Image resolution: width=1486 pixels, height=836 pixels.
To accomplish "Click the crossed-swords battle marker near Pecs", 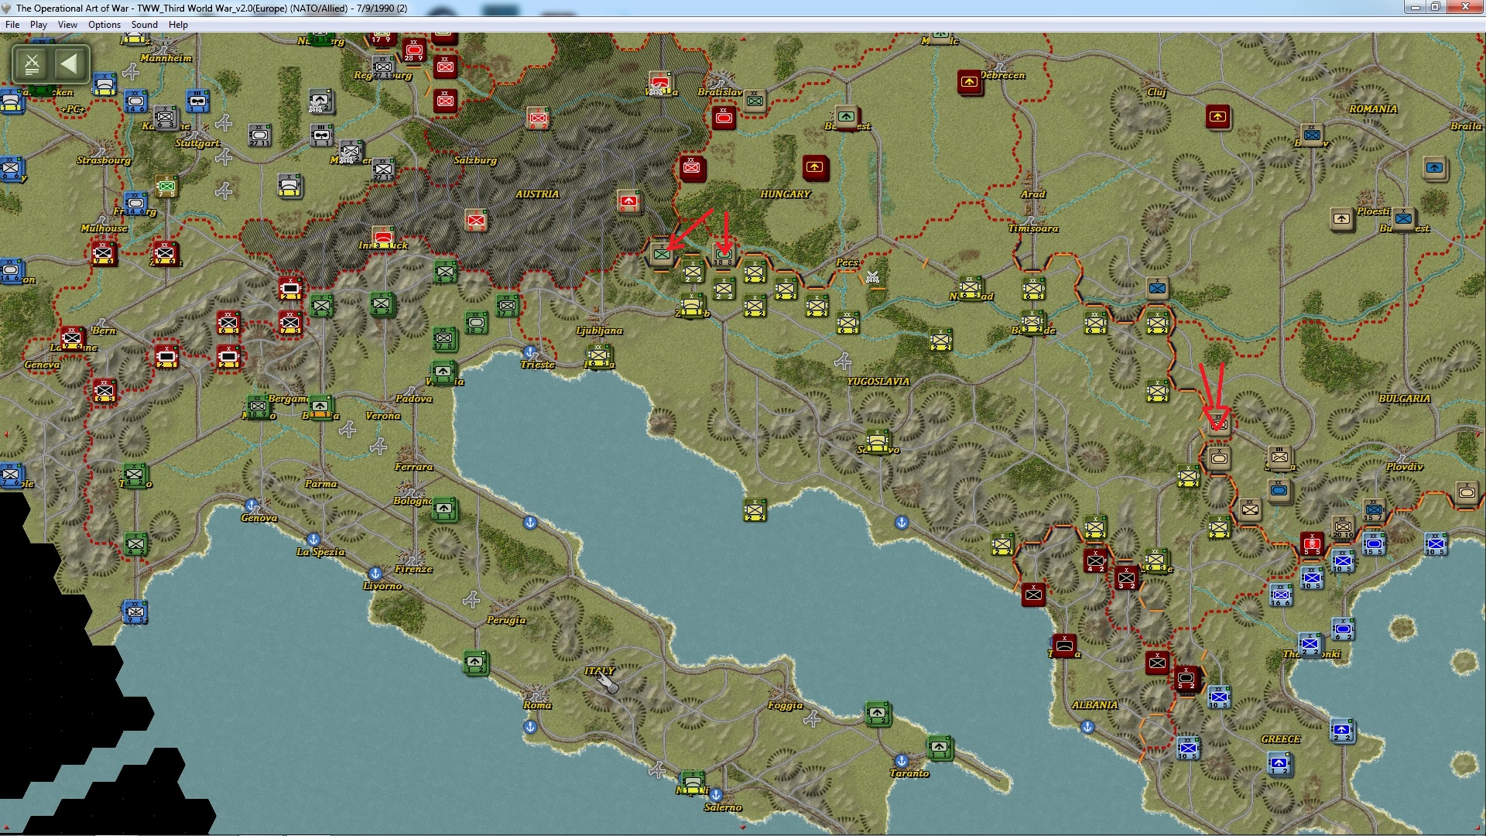I will (873, 276).
